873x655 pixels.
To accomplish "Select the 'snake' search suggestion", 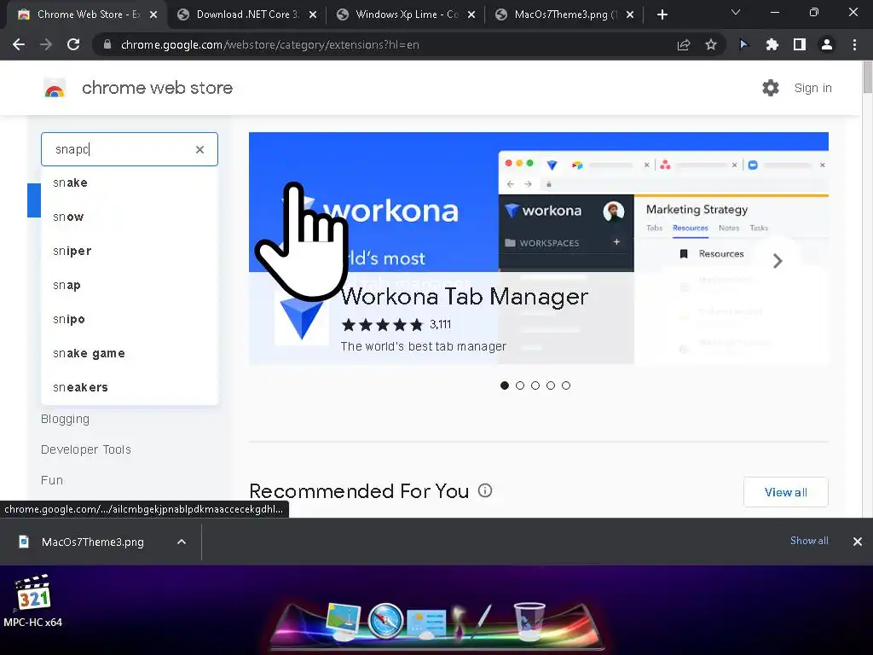I will coord(130,183).
